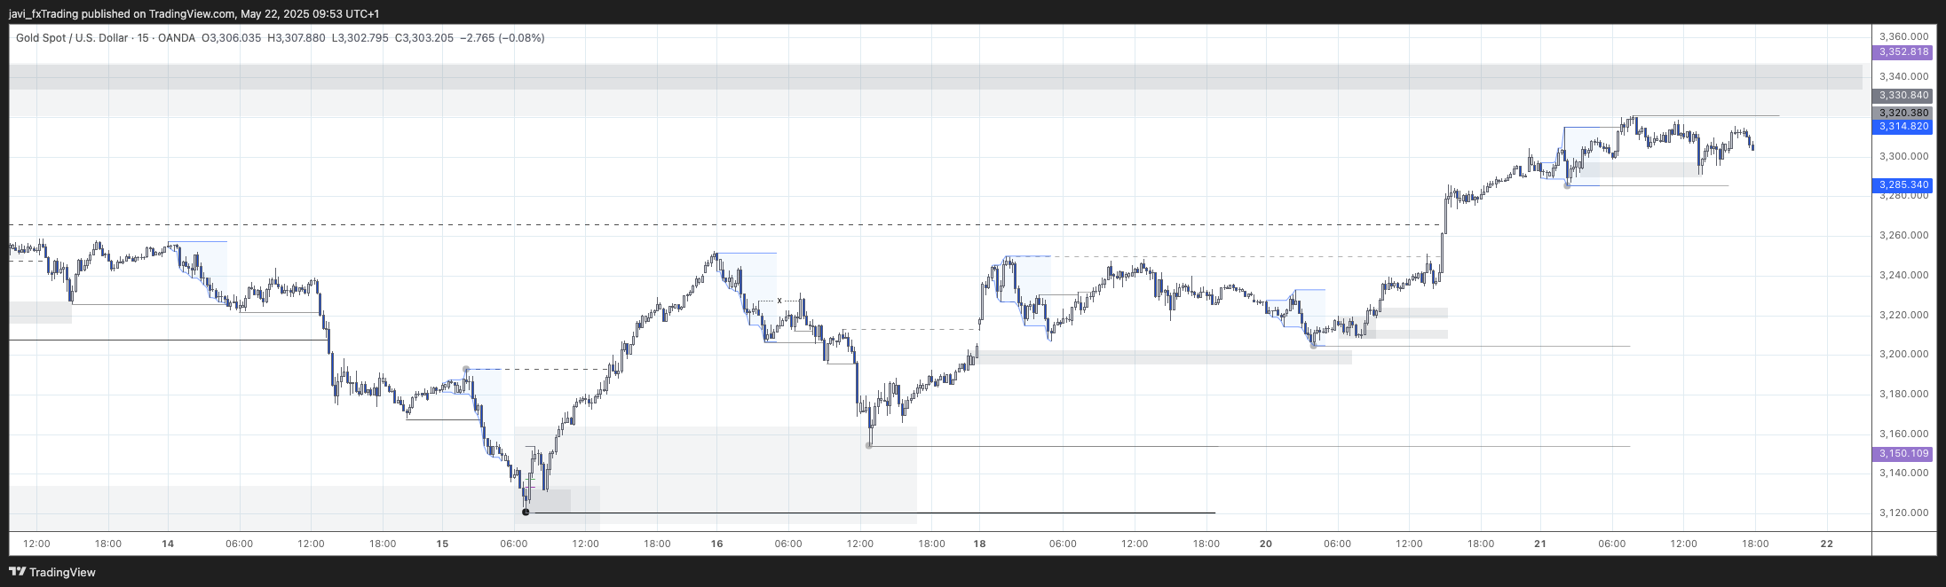Click the blue price label 3,285.340
Screen dimensions: 1946x587
(x=1902, y=185)
